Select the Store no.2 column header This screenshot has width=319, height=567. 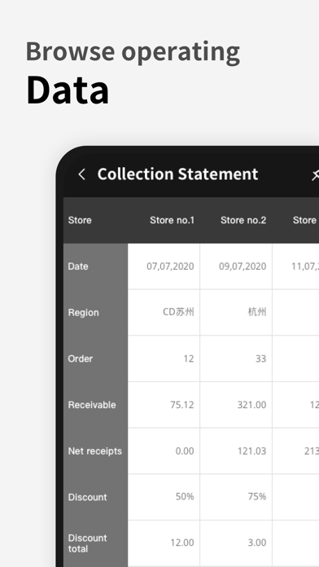pyautogui.click(x=243, y=220)
